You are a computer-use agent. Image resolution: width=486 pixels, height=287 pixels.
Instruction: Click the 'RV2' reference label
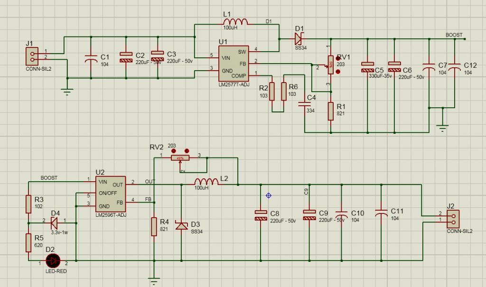pyautogui.click(x=157, y=147)
